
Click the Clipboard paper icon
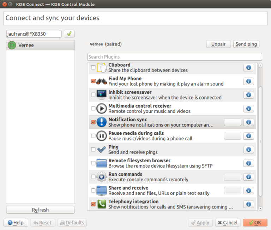[102, 68]
